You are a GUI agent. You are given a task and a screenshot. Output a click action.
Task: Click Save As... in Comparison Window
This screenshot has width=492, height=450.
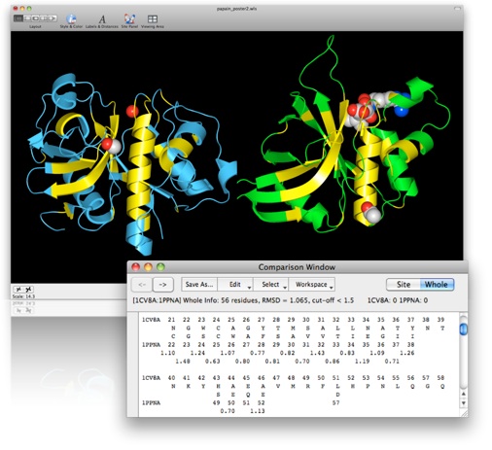point(199,285)
